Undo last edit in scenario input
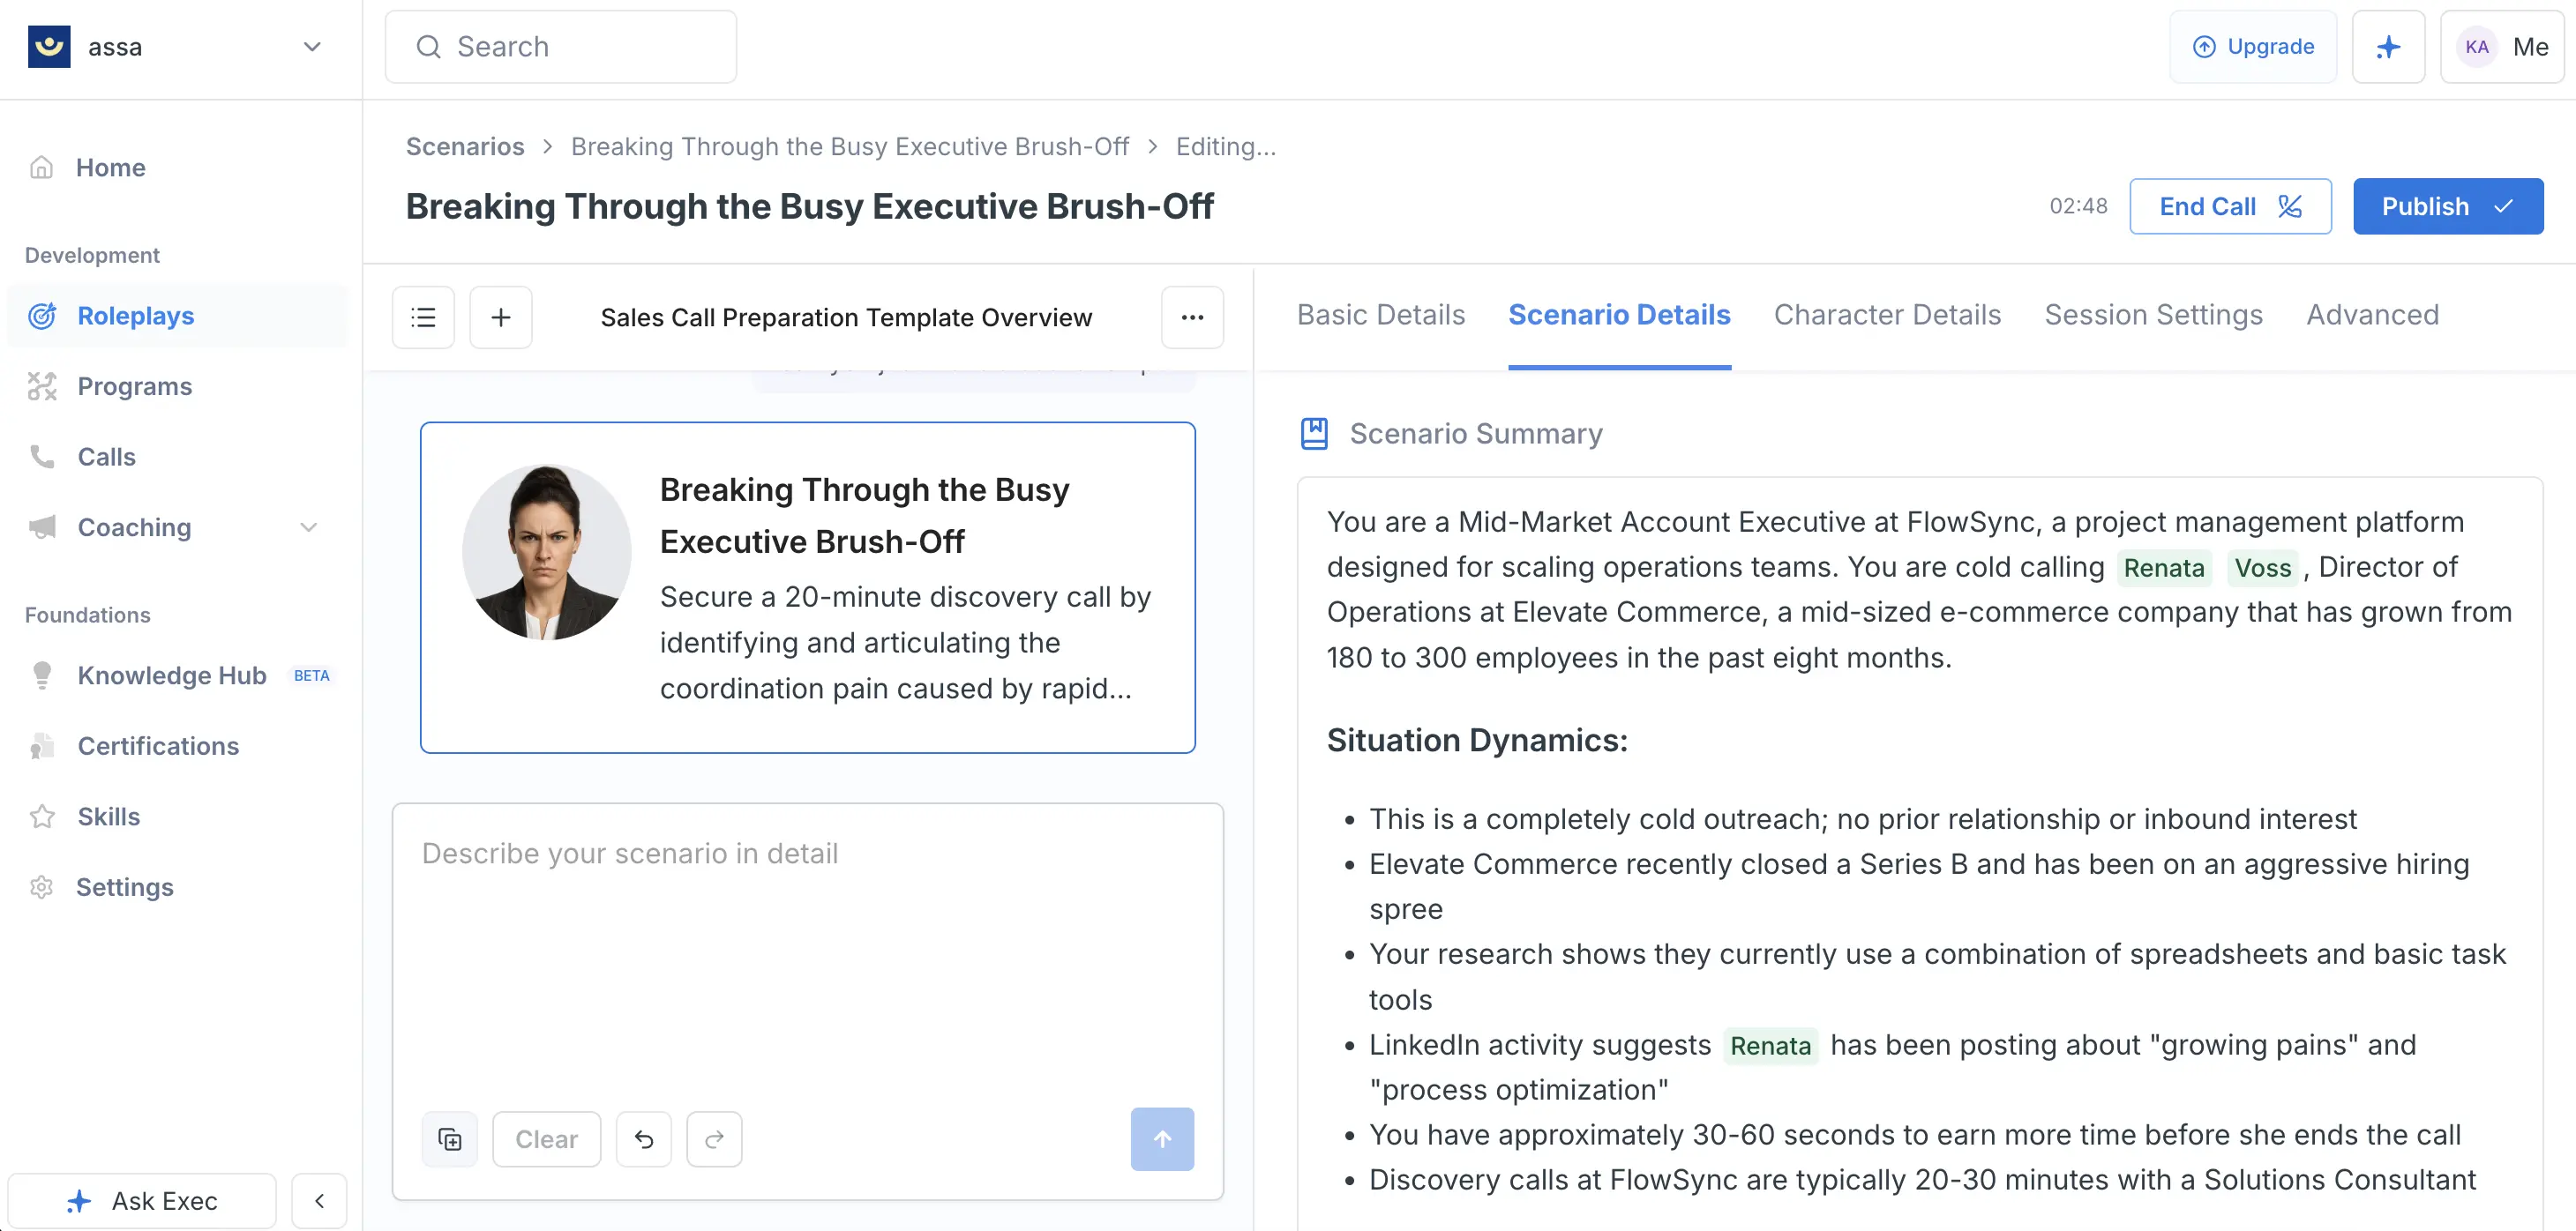Viewport: 2576px width, 1231px height. [x=644, y=1139]
